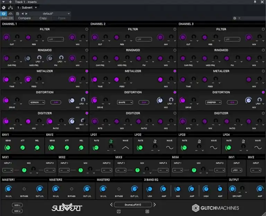Click the ENV1 SENS knob
This screenshot has height=216, width=266.
click(8, 148)
